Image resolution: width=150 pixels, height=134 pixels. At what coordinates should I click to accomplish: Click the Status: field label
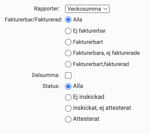tap(51, 86)
